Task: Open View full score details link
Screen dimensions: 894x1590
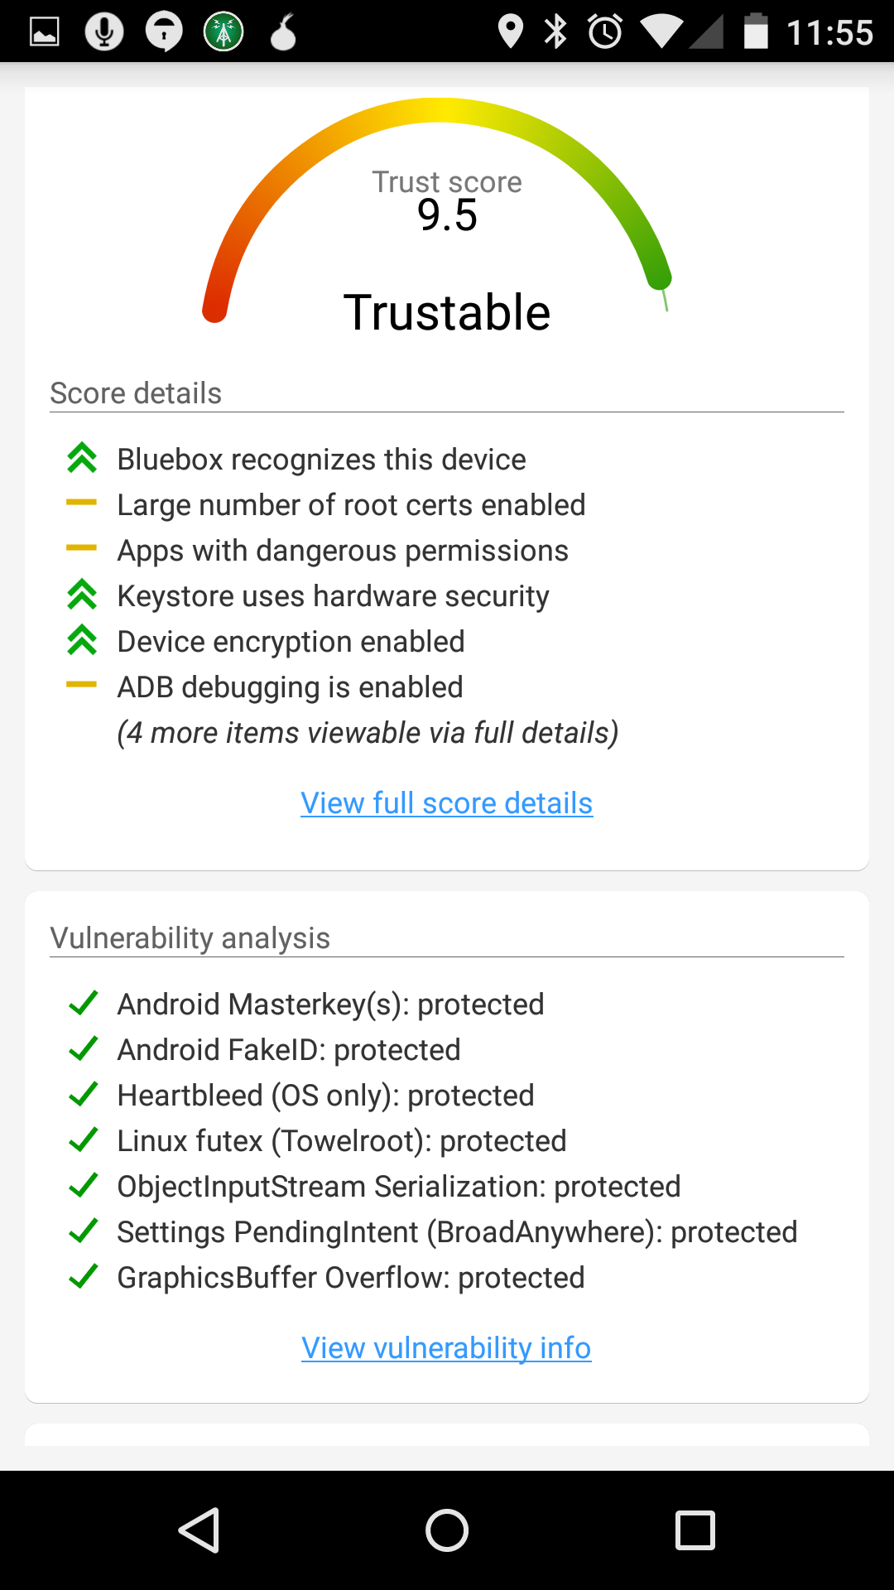Action: coord(447,803)
